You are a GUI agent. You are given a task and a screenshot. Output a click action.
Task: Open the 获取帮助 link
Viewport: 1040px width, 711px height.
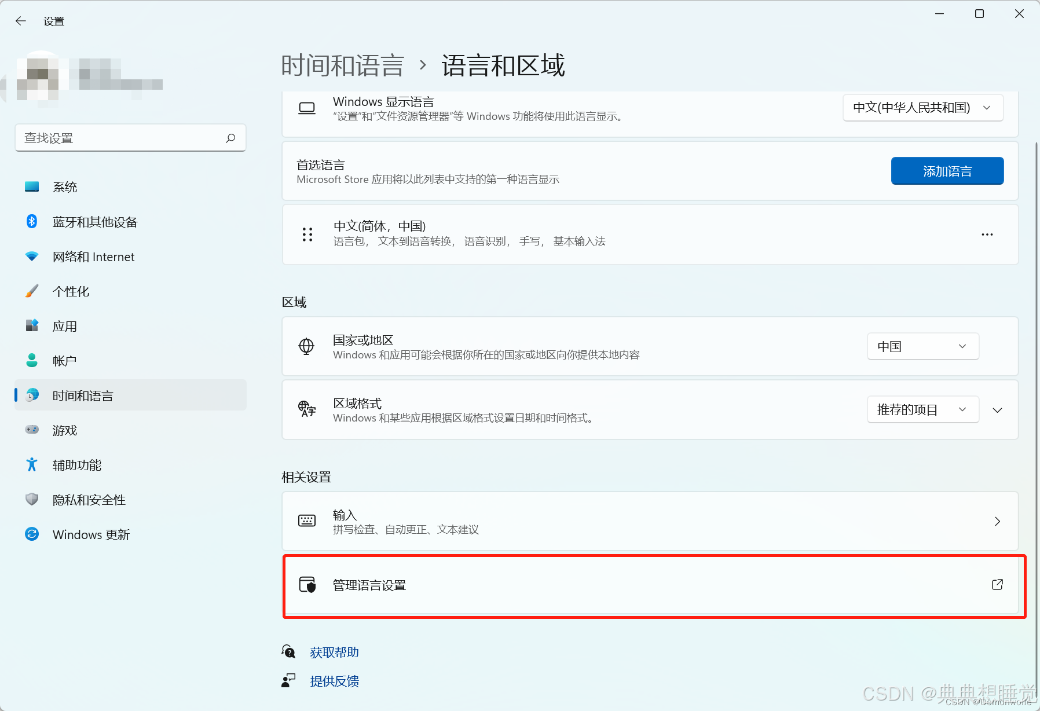pyautogui.click(x=334, y=652)
